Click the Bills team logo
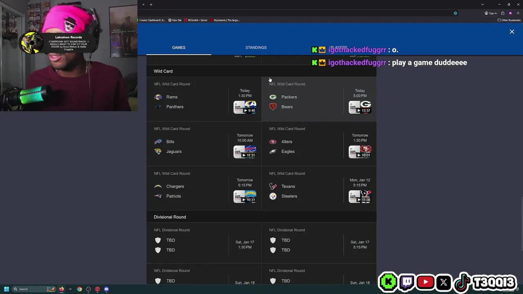This screenshot has width=523, height=294. click(158, 142)
